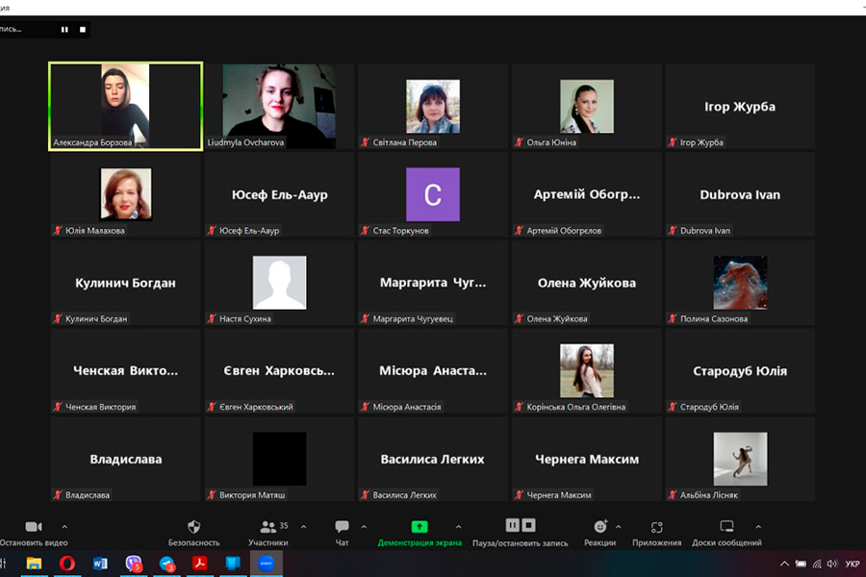Click the УКР language indicator in tray

pos(852,564)
